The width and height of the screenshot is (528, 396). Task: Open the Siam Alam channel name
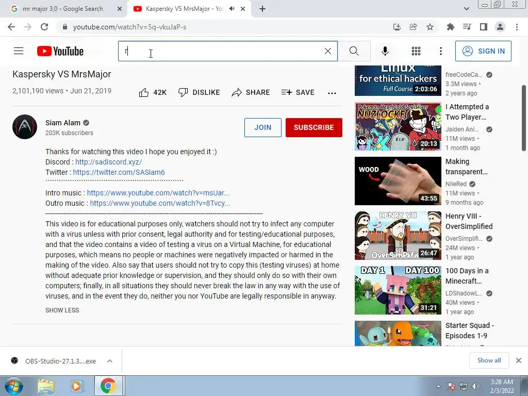(63, 123)
